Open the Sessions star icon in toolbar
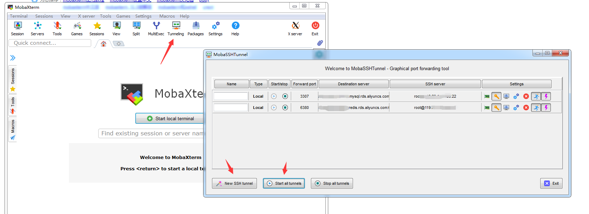Screen dimensions: 589x214 97,29
